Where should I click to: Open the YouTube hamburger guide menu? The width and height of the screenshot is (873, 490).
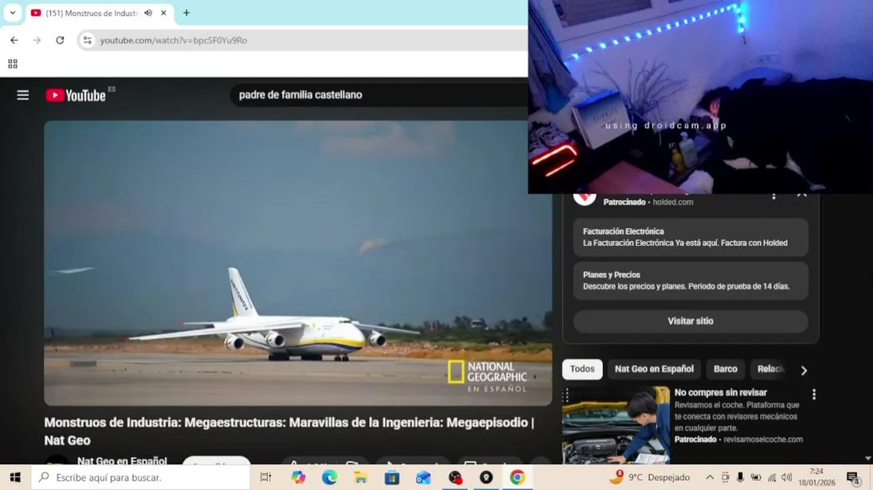tap(23, 95)
